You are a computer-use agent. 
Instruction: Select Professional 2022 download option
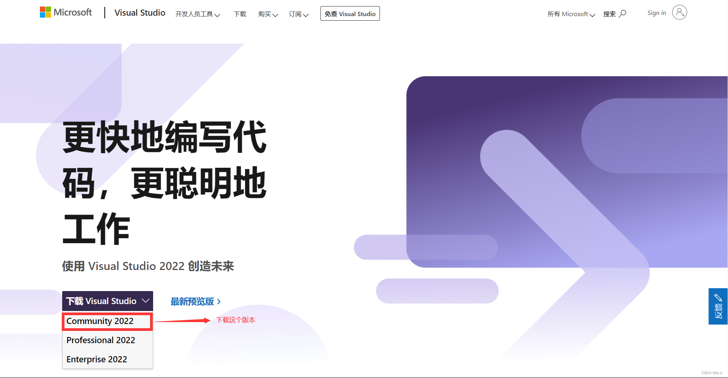101,340
